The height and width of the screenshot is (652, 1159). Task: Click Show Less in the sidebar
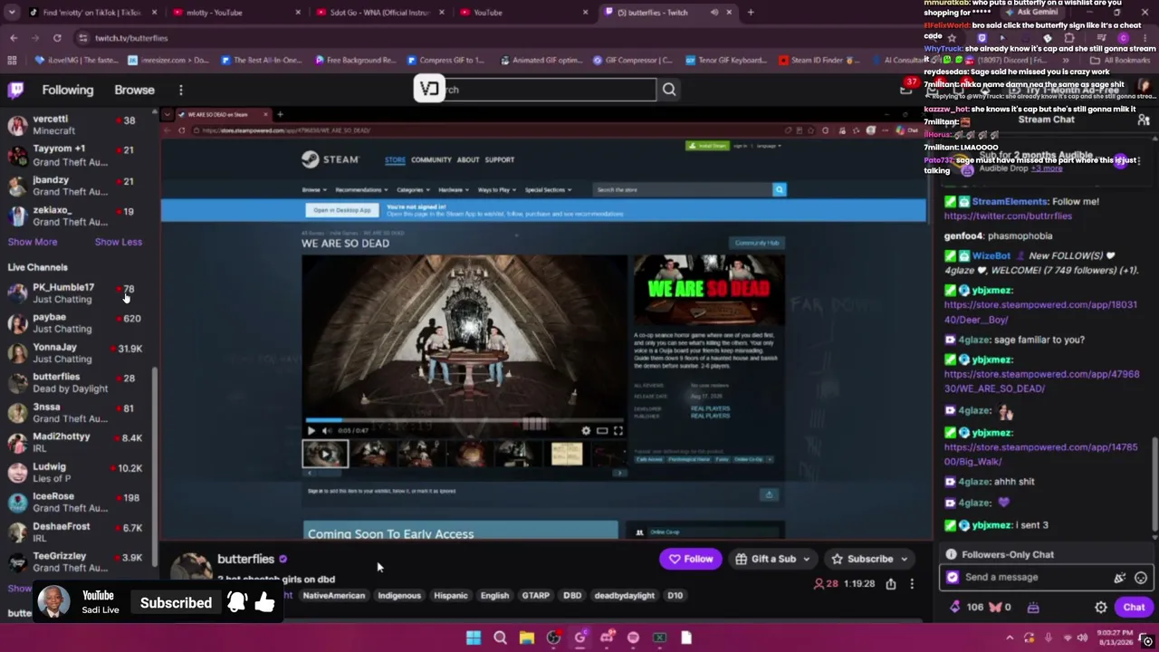click(x=119, y=242)
